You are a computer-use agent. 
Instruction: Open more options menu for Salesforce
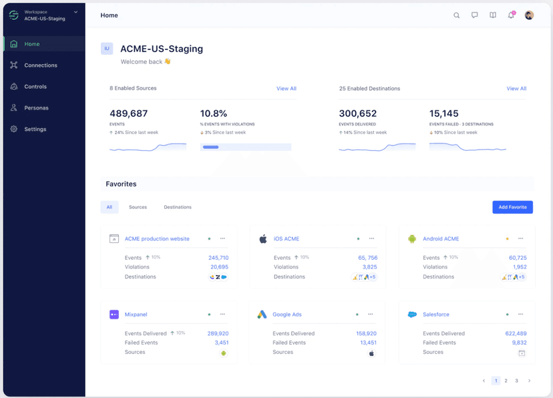521,315
